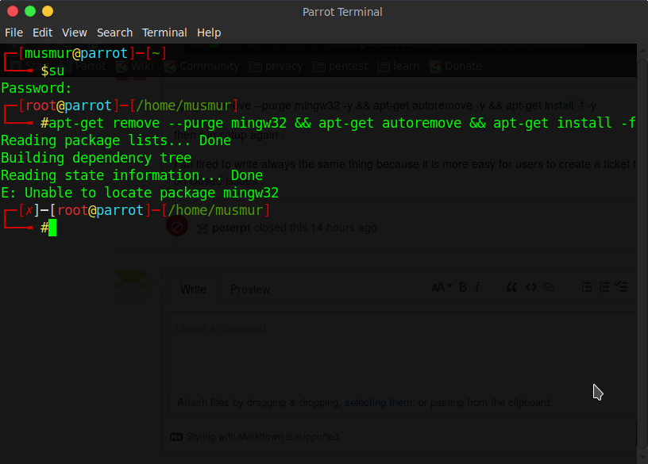Image resolution: width=648 pixels, height=464 pixels.
Task: Open the pentest bookmark
Action: tap(348, 66)
